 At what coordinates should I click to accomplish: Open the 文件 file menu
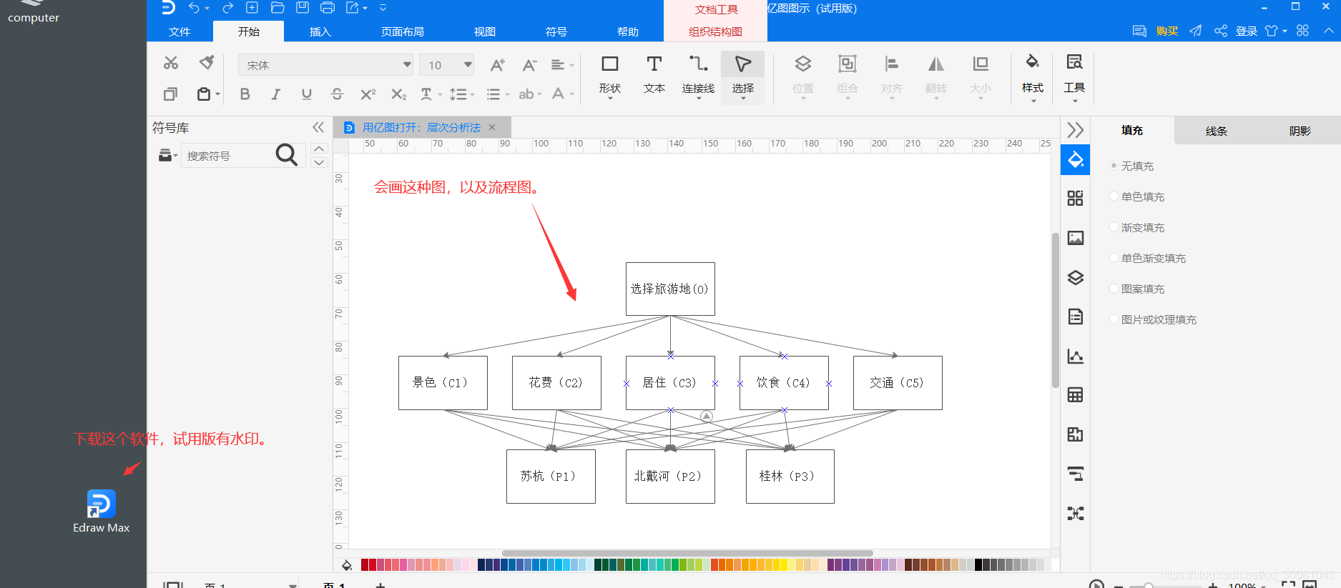(180, 31)
